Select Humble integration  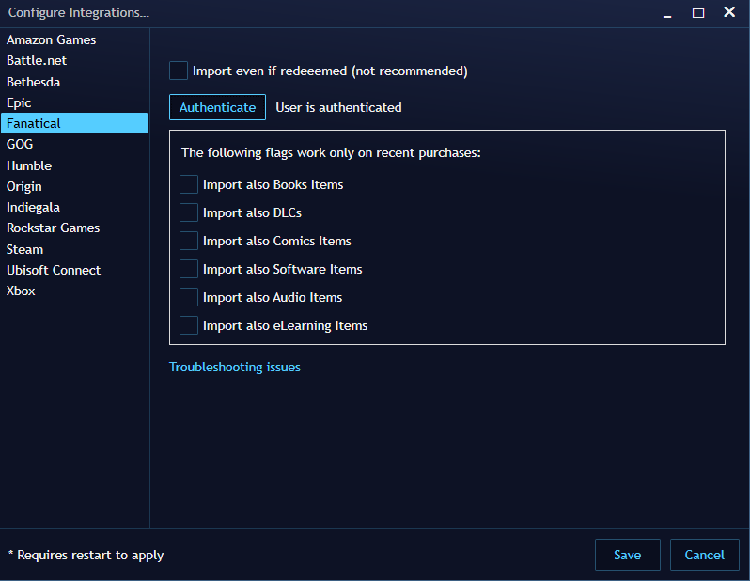tap(74, 165)
